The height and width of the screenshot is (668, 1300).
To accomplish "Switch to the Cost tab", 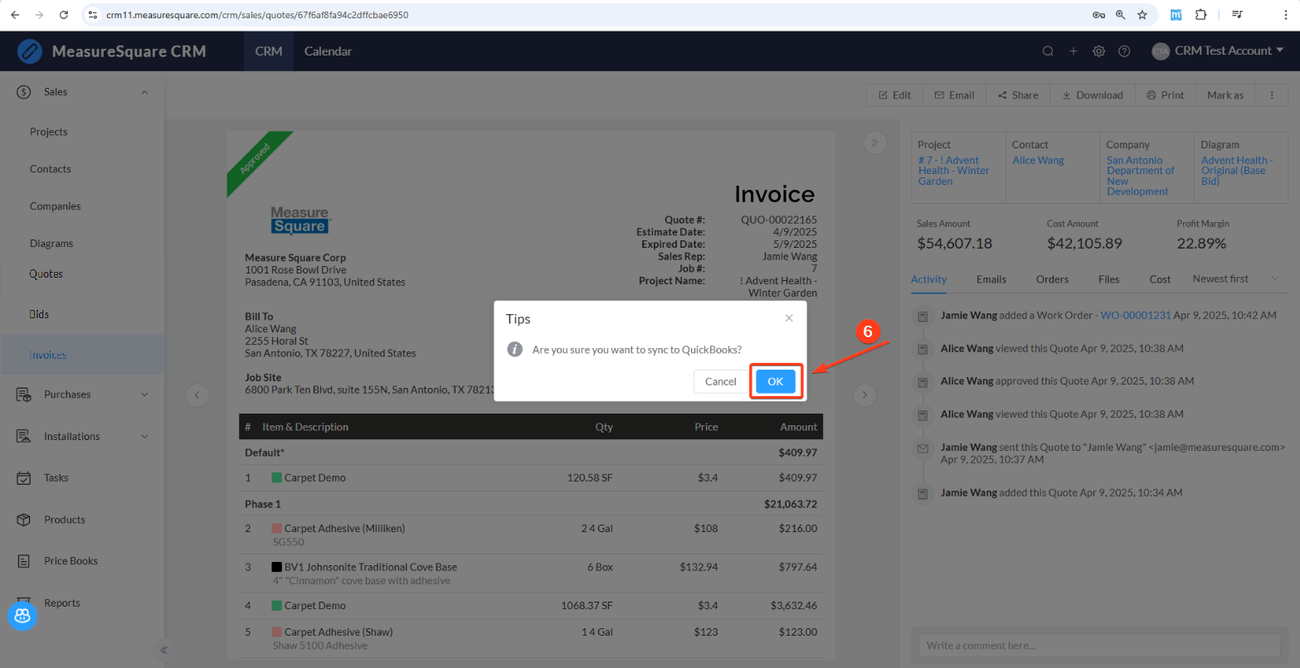I will pos(1160,279).
